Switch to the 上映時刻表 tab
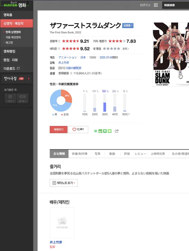Image resolution: width=189 pixels, height=251 pixels. (158, 154)
